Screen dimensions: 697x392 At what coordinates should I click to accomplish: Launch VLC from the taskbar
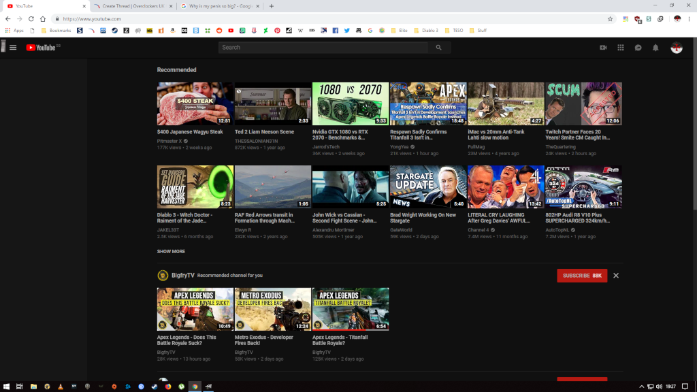pyautogui.click(x=61, y=387)
